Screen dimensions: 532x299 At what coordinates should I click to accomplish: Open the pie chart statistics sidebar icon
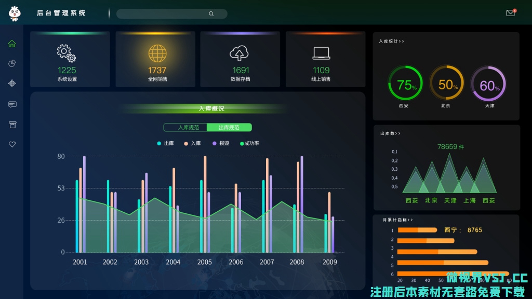pos(12,63)
